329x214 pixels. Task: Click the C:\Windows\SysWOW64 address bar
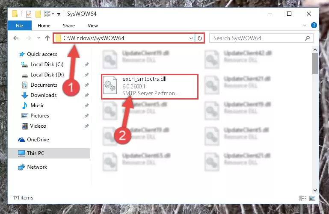[124, 38]
